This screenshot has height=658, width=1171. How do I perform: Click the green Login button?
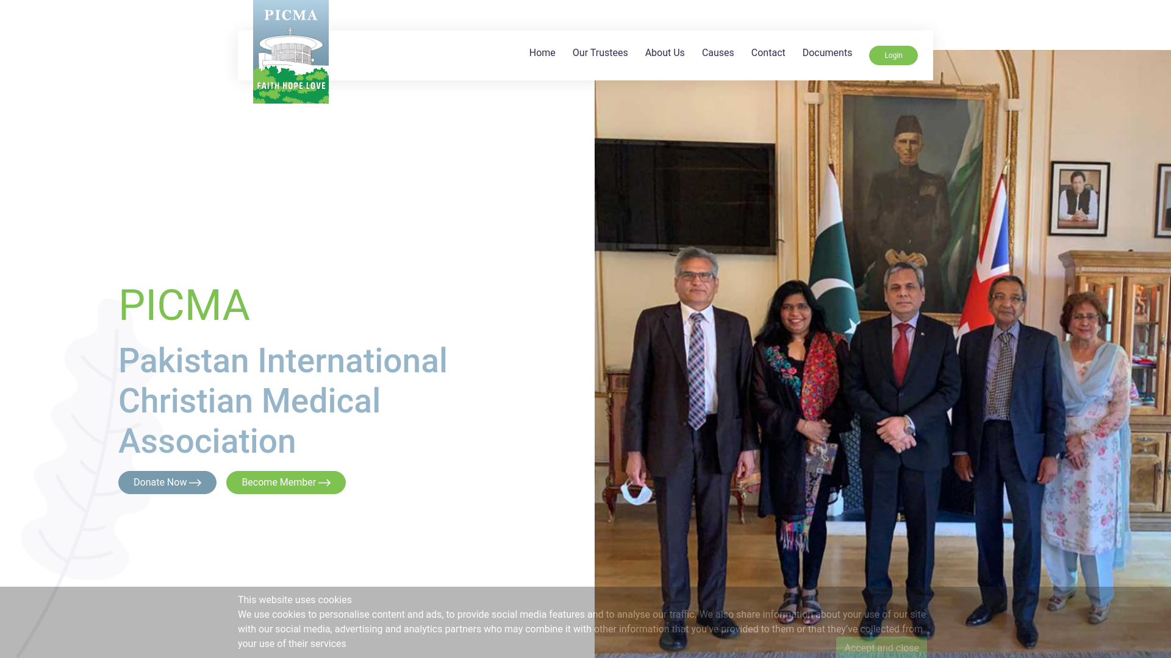[x=893, y=55]
